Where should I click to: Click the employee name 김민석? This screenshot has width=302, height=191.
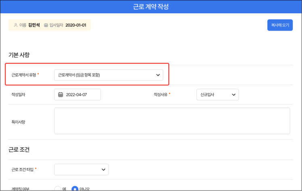[x=34, y=25]
